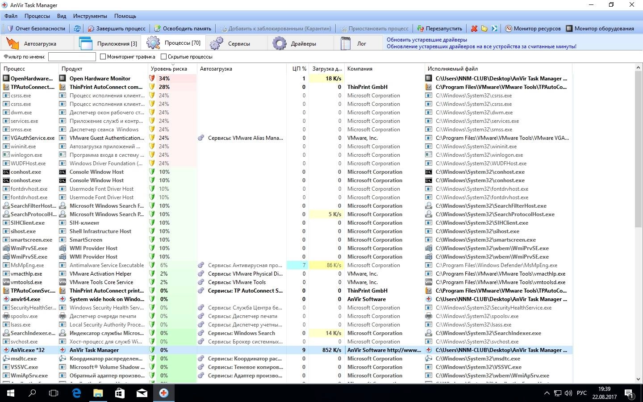
Task: Click the yellow shield icon at 28% risk
Action: (x=152, y=87)
